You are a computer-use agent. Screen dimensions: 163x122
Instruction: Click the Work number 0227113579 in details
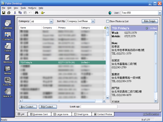(x=131, y=33)
